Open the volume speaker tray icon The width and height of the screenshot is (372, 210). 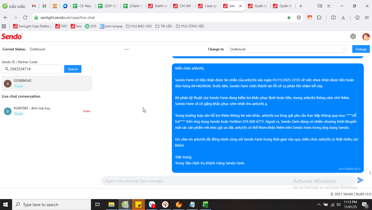pos(339,205)
